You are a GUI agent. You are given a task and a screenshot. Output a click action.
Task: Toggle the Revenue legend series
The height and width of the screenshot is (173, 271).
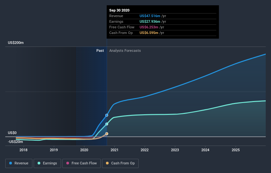[x=19, y=163]
